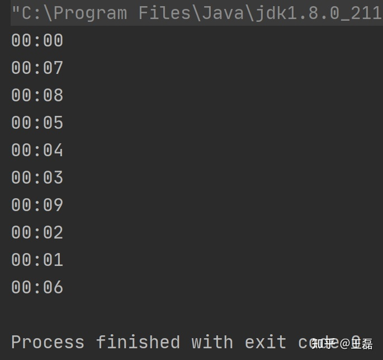
Task: Click the word "finished" in the exit message
Action: [x=138, y=342]
